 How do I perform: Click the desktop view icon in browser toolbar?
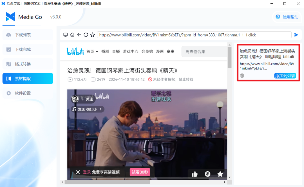click(66, 35)
